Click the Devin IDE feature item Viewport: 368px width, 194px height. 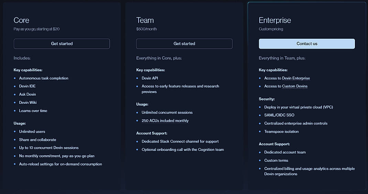27,86
